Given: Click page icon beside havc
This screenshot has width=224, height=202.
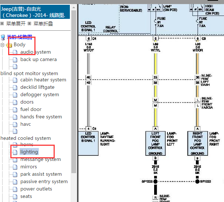Looking at the screenshot, I should pyautogui.click(x=15, y=125).
